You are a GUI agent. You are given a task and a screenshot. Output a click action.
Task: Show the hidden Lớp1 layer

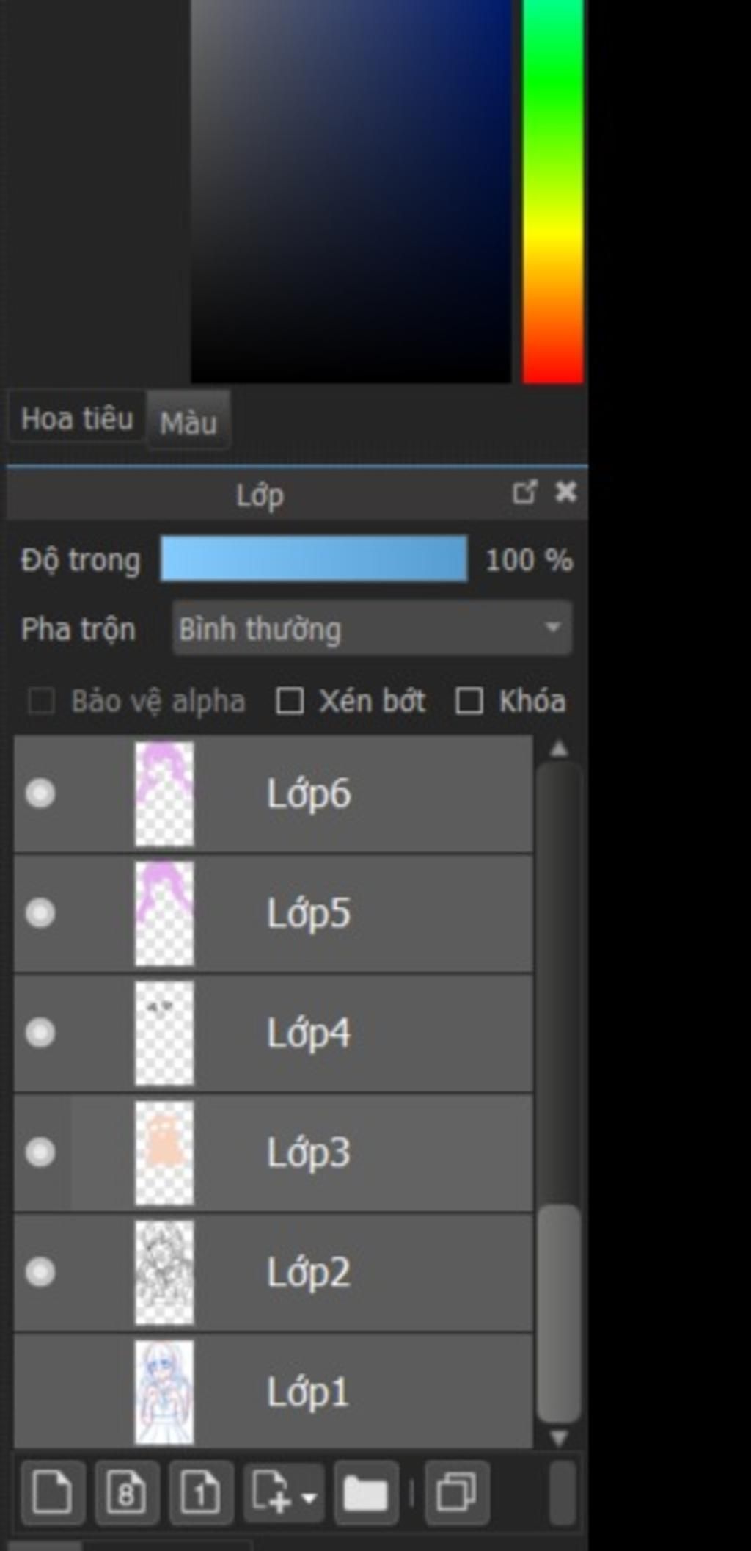point(40,1392)
